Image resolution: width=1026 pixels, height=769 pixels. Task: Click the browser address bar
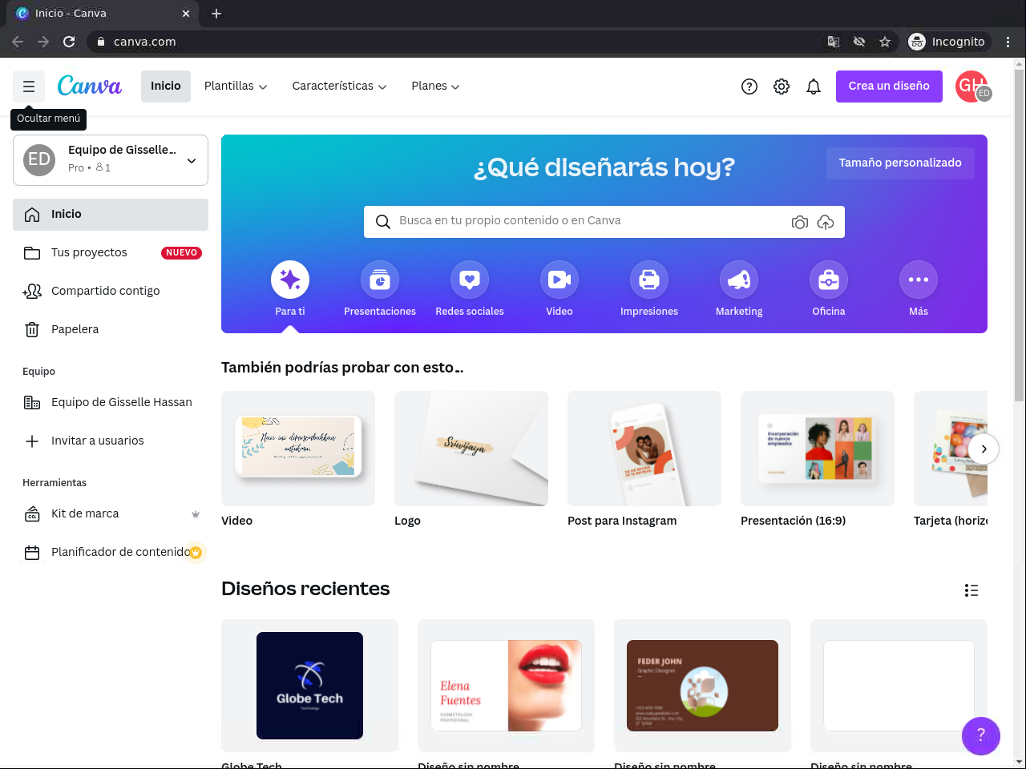(457, 42)
